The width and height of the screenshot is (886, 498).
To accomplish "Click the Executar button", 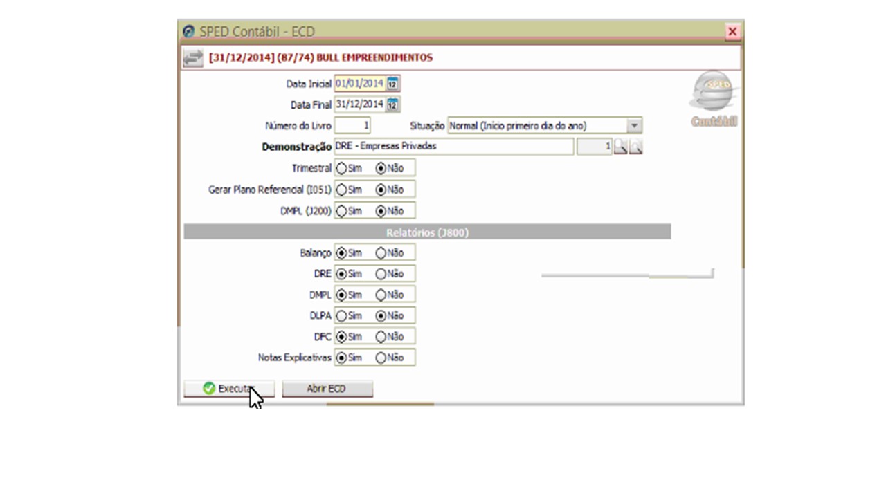I will [228, 389].
